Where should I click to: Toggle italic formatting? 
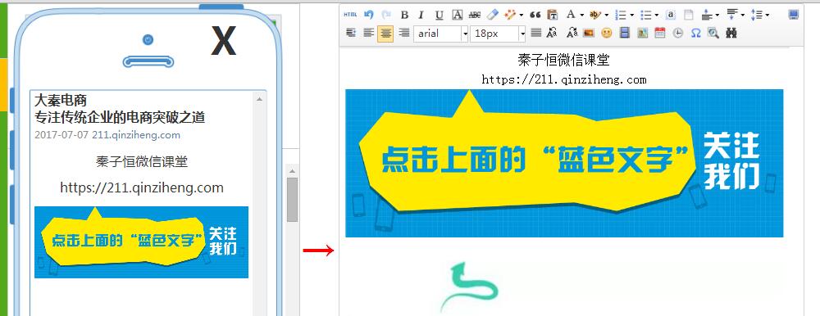[421, 15]
